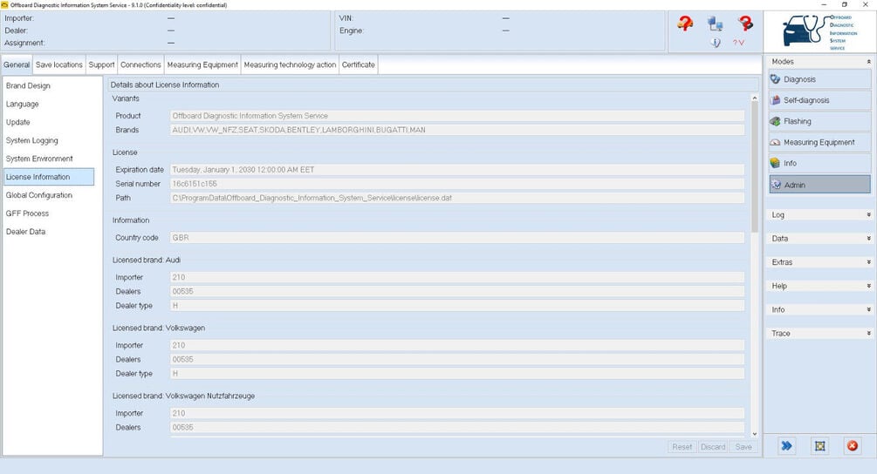877x474 pixels.
Task: Open the Certificate tab
Action: 359,64
